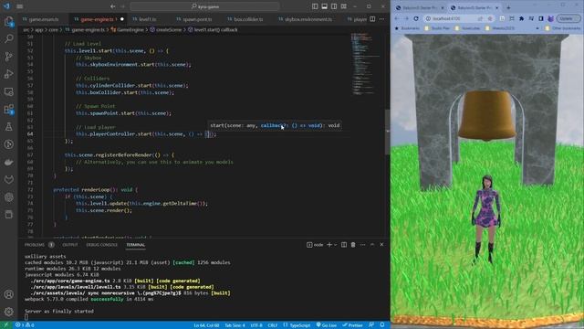This screenshot has height=329, width=584.
Task: Split the editor to the right
Action: 372,19
